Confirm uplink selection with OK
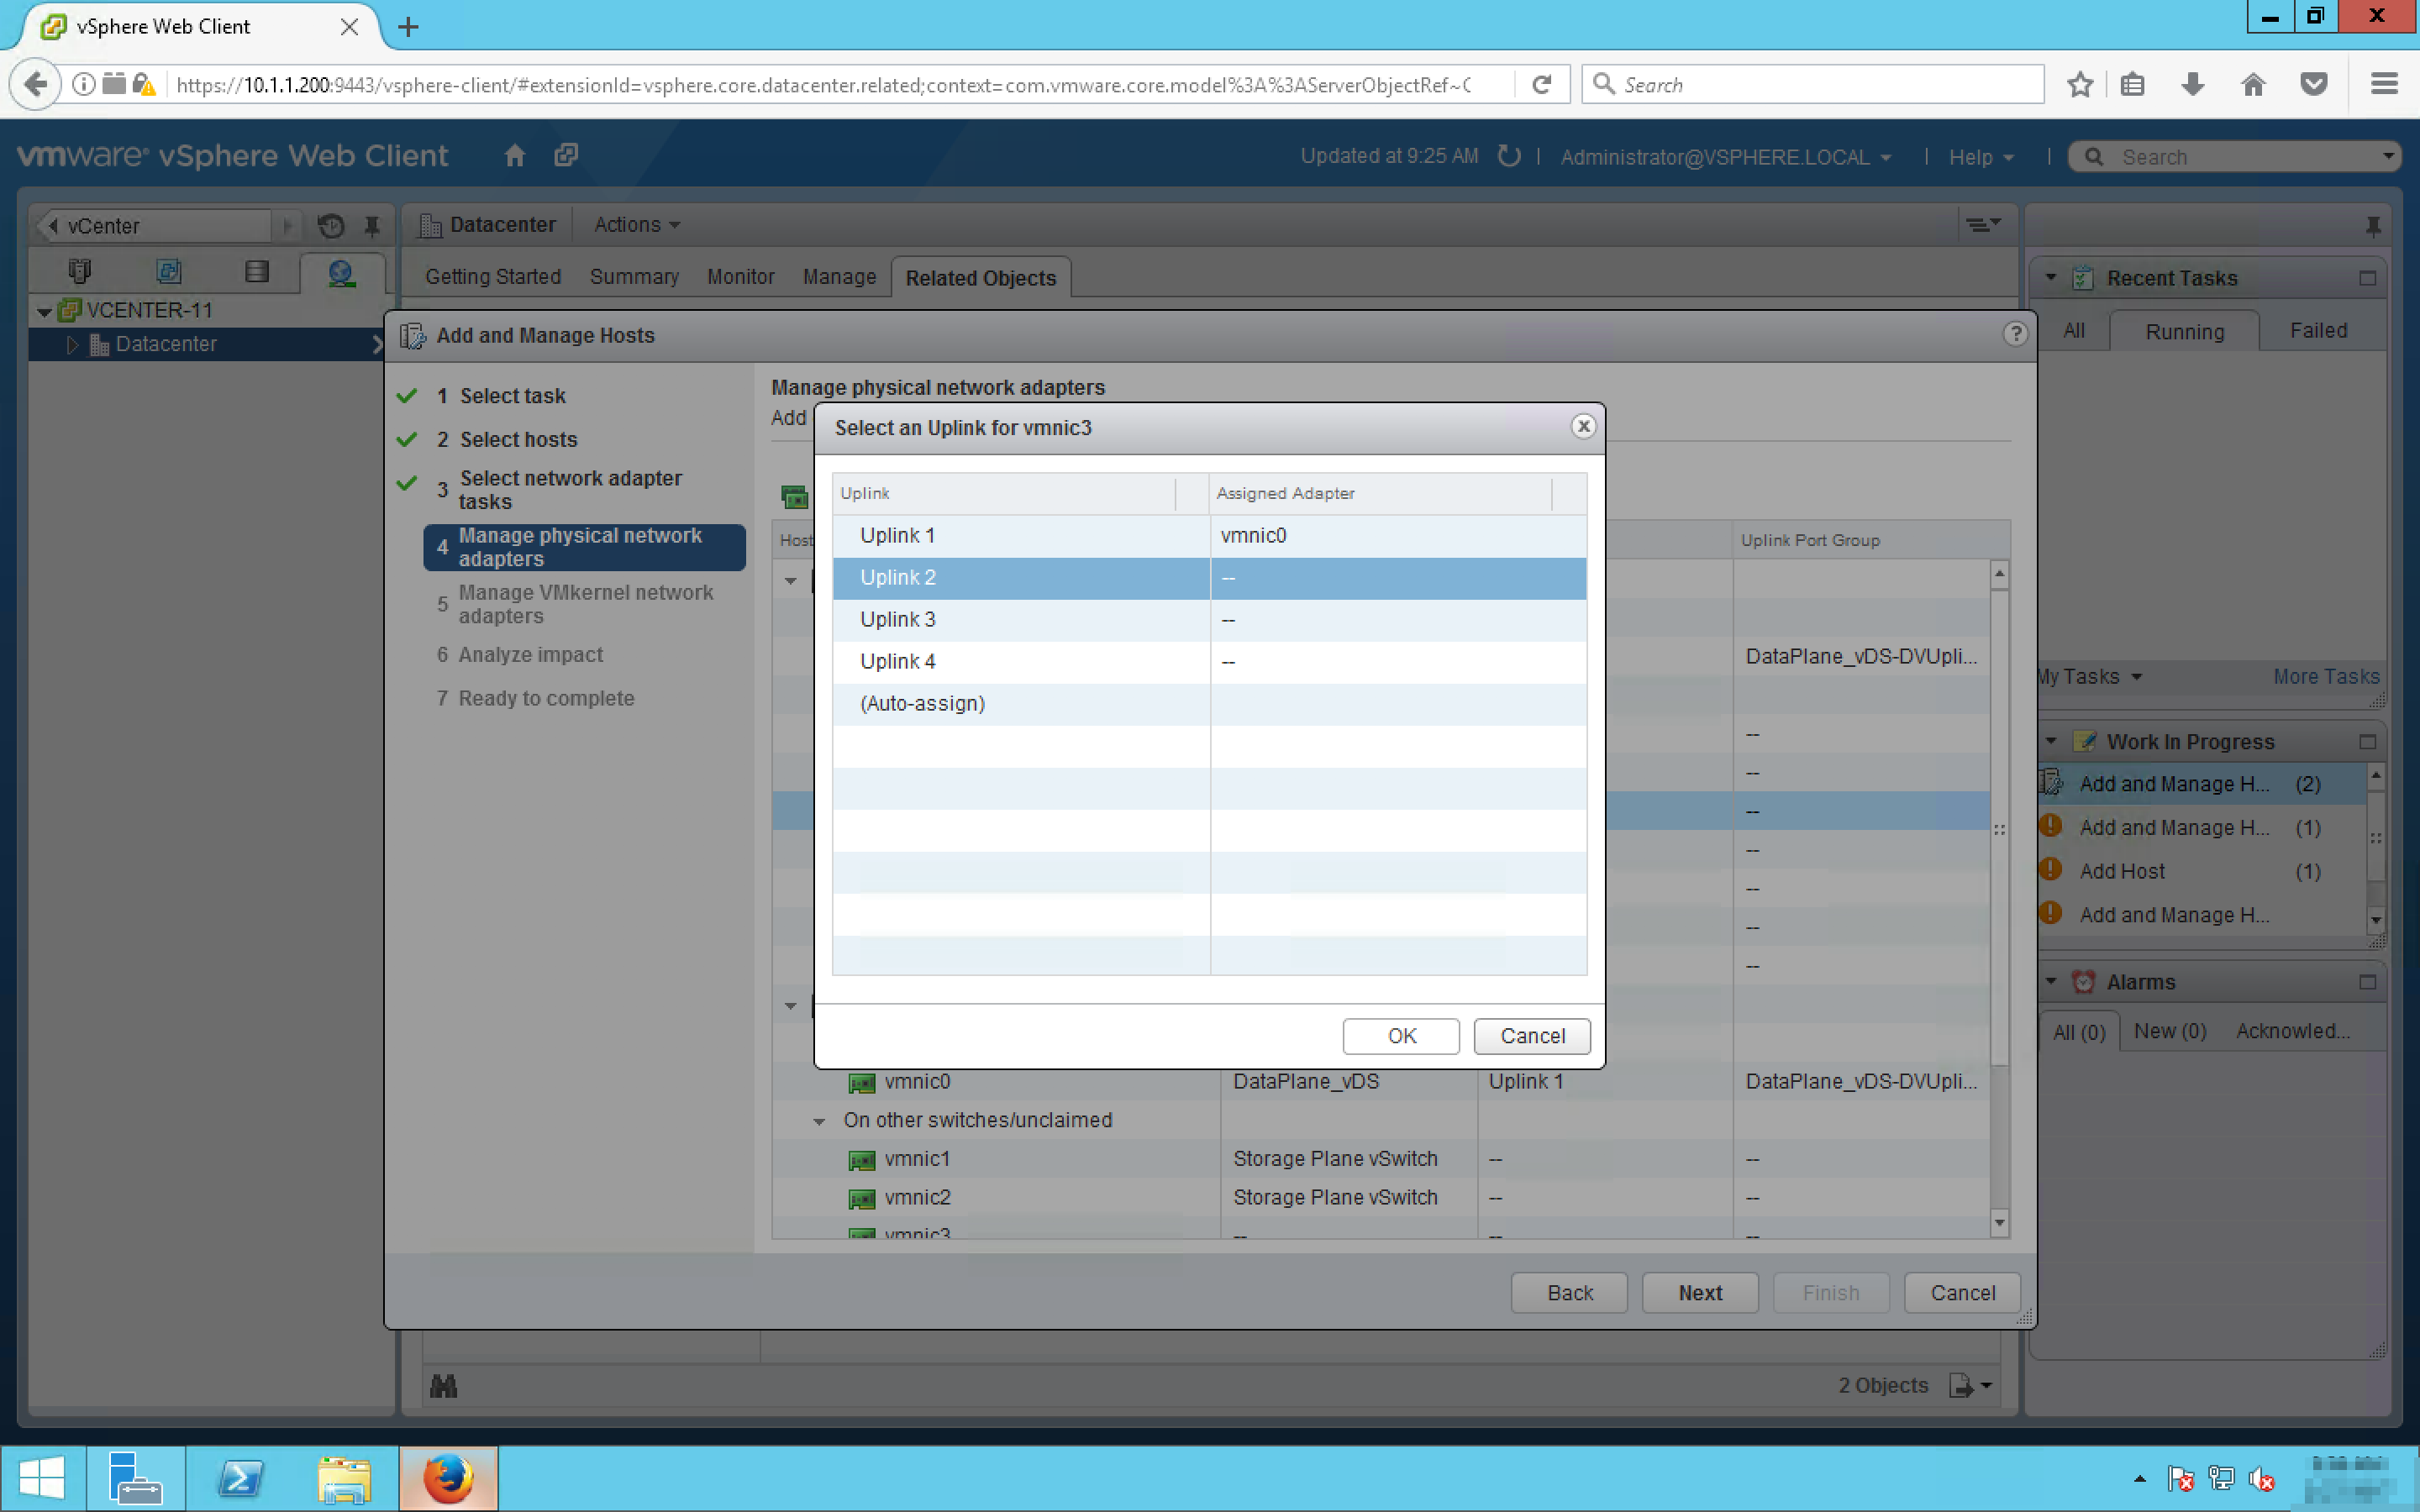Image resolution: width=2420 pixels, height=1512 pixels. coord(1400,1036)
